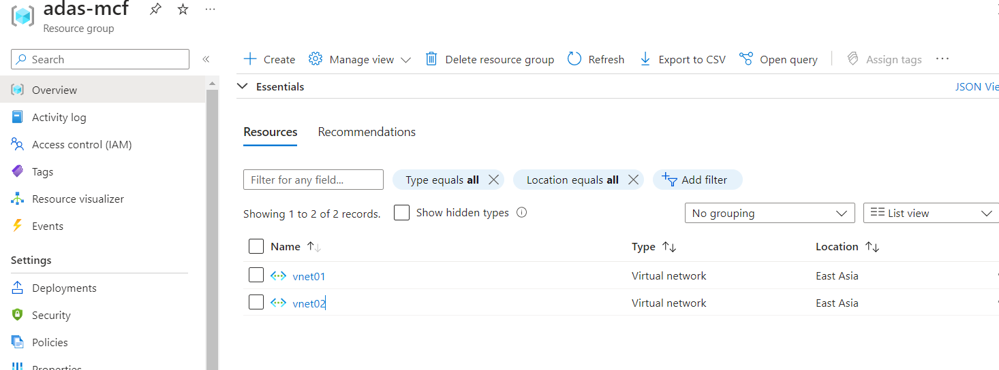Open the vnet01 resource link
This screenshot has height=370, width=999.
pos(309,276)
